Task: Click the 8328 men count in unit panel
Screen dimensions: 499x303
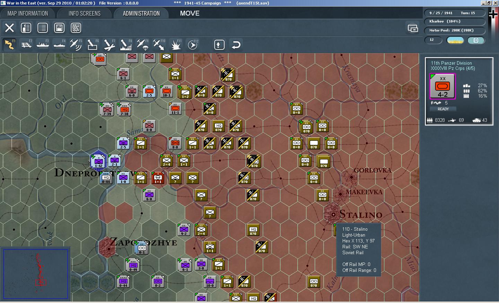Action: (x=440, y=120)
